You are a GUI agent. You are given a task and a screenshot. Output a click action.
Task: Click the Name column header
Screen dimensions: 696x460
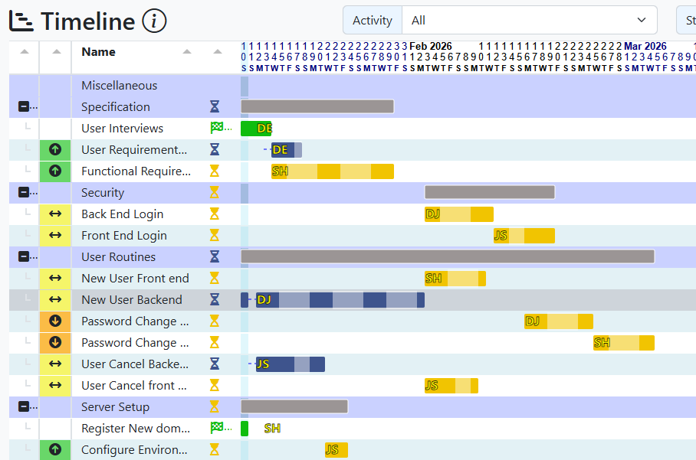pos(99,52)
